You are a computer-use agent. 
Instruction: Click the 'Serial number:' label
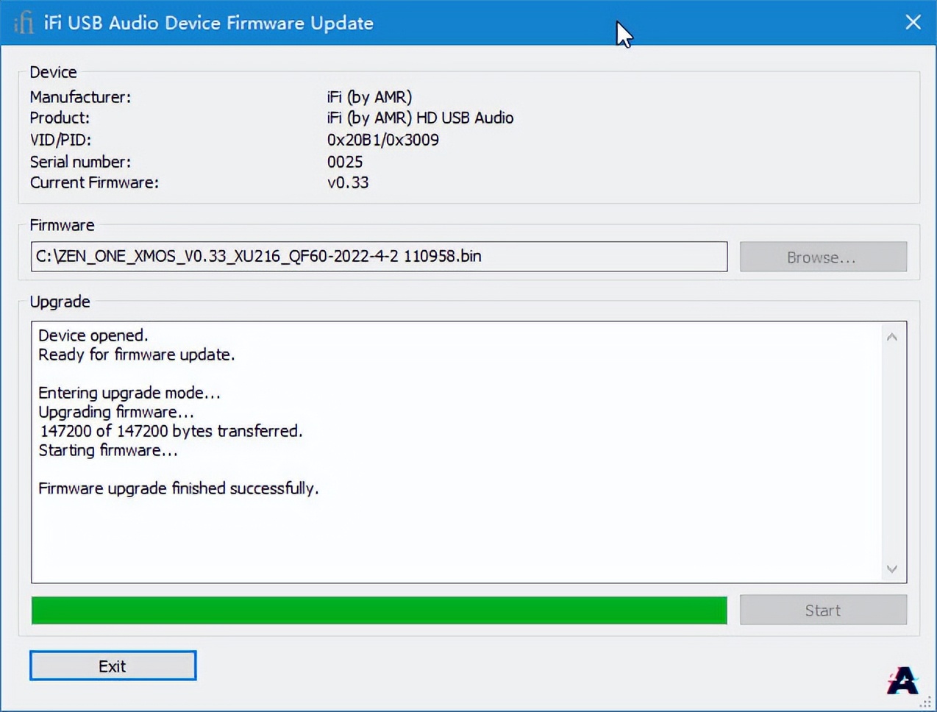coord(80,162)
